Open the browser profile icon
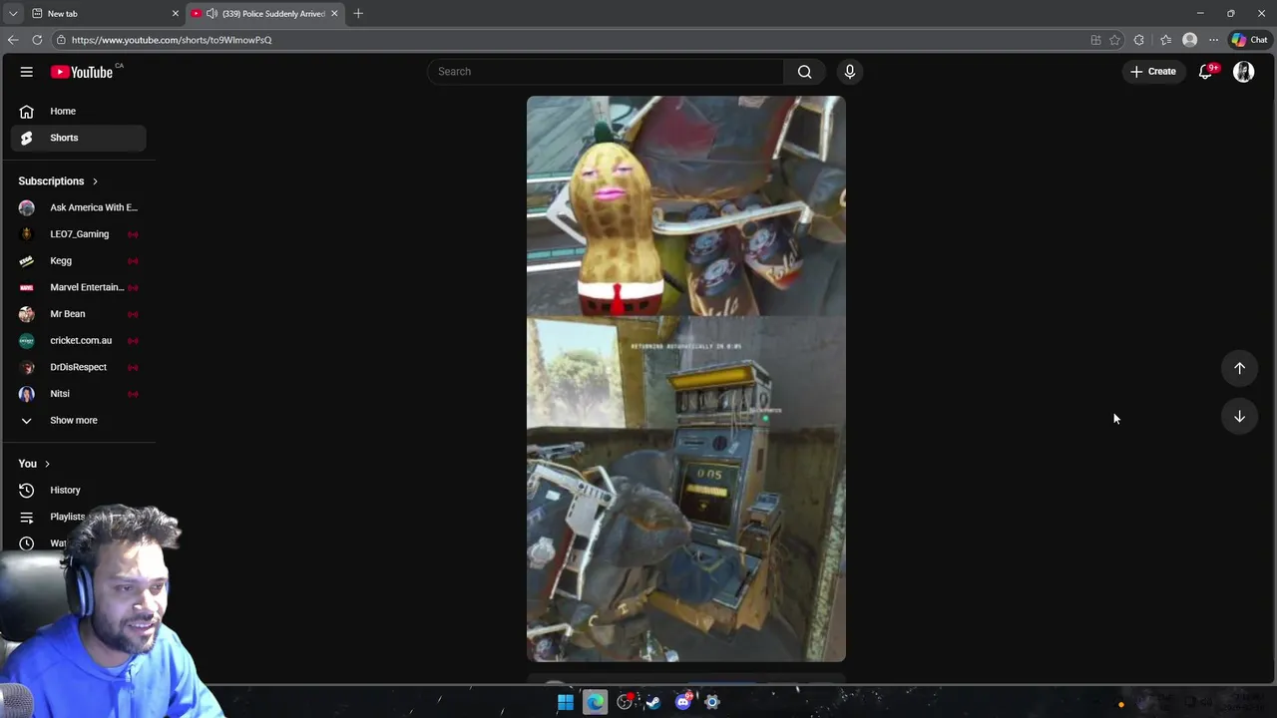This screenshot has height=718, width=1277. [x=1189, y=40]
